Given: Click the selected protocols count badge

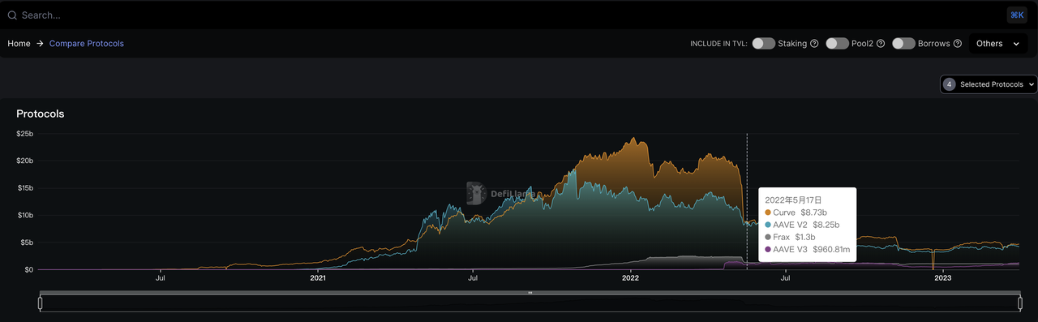Looking at the screenshot, I should [949, 84].
